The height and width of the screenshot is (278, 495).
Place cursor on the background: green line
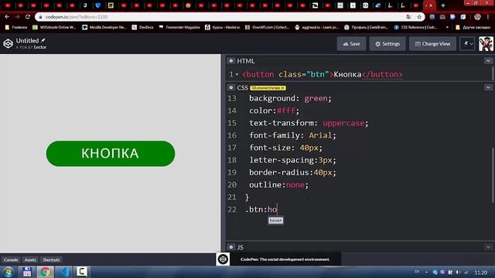290,98
